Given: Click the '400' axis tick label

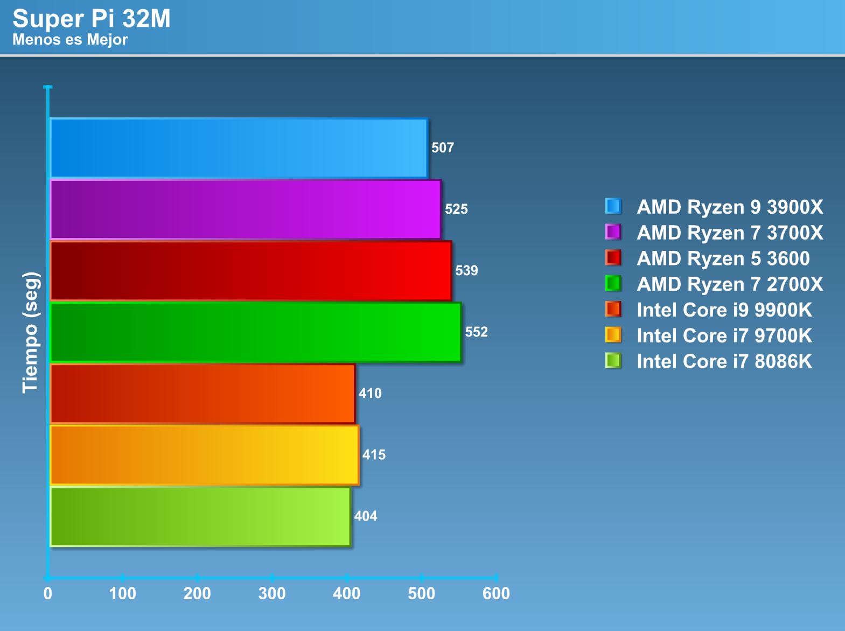Looking at the screenshot, I should point(346,593).
